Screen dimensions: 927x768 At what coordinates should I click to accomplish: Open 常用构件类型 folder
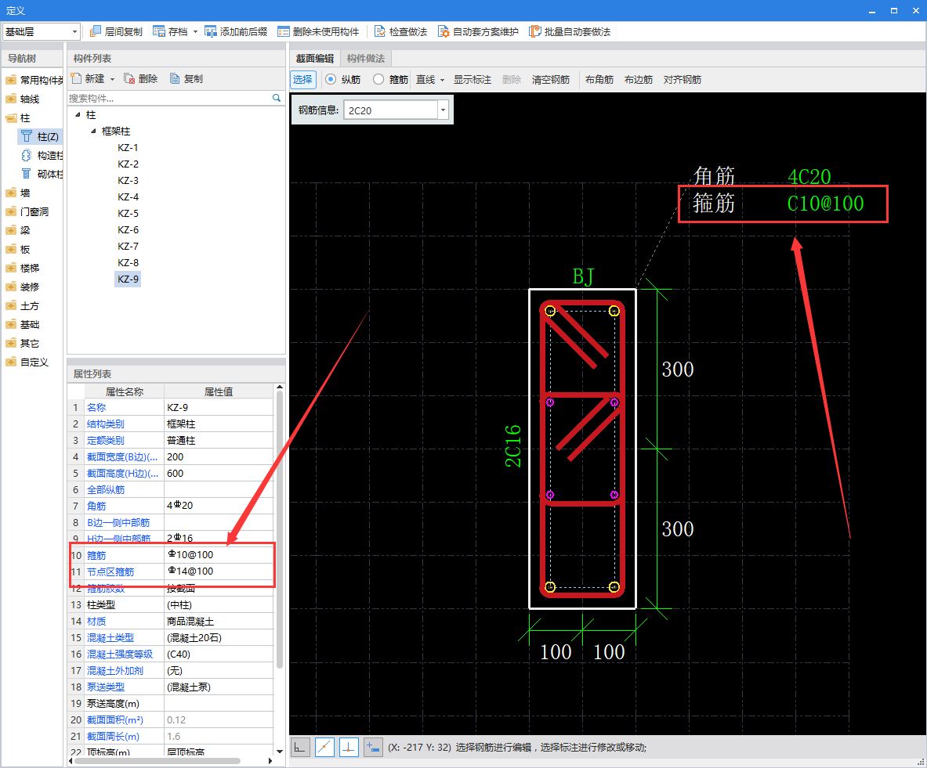point(11,81)
